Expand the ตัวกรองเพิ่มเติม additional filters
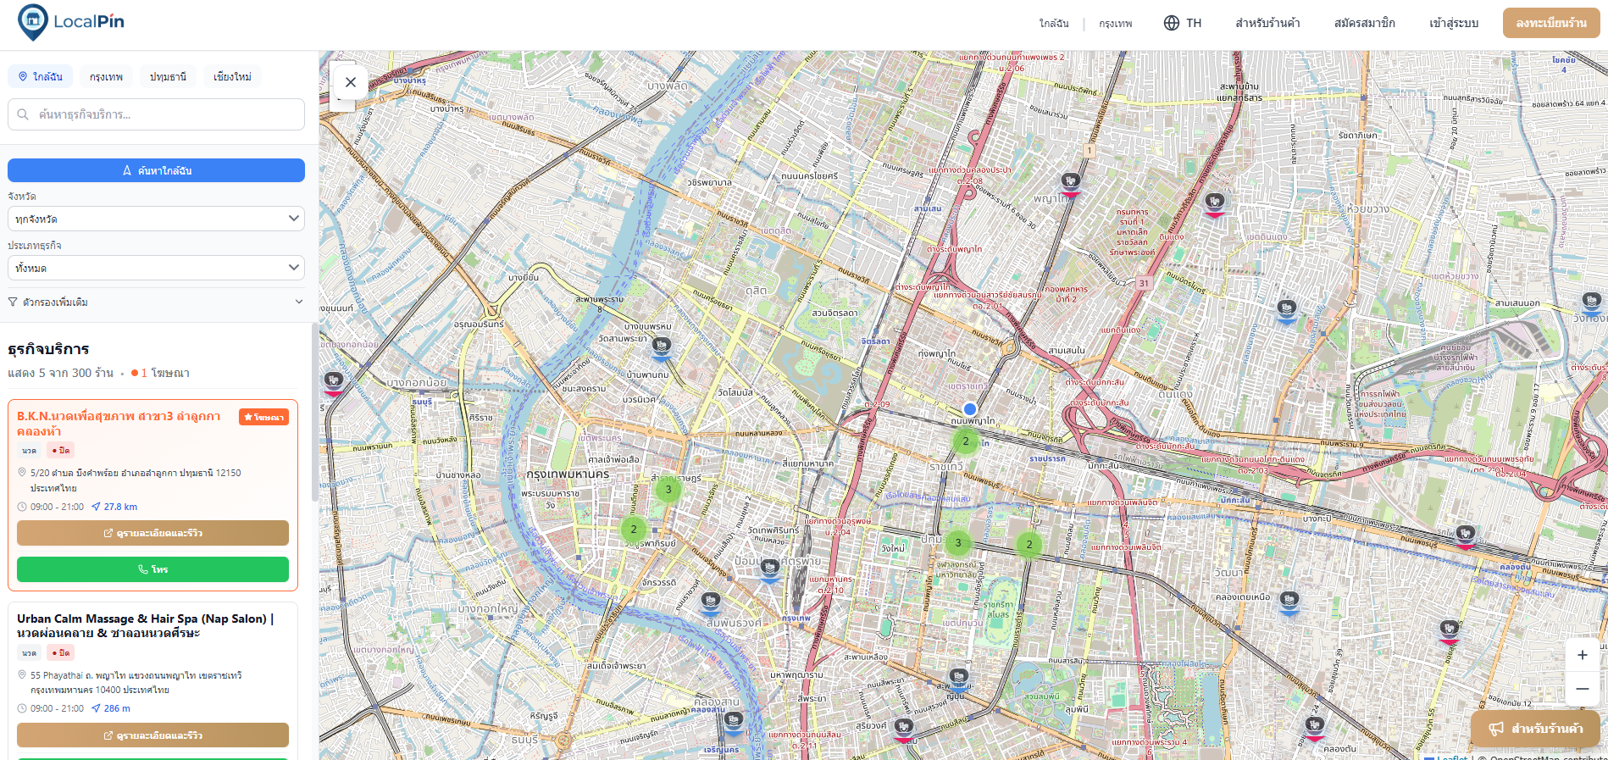Image resolution: width=1608 pixels, height=760 pixels. tap(156, 302)
